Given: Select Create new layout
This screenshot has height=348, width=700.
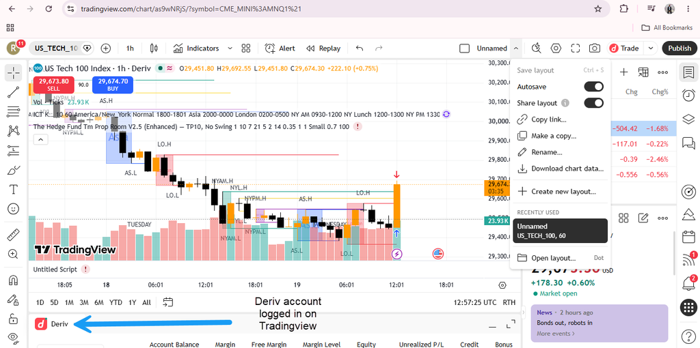Looking at the screenshot, I should click(x=561, y=192).
